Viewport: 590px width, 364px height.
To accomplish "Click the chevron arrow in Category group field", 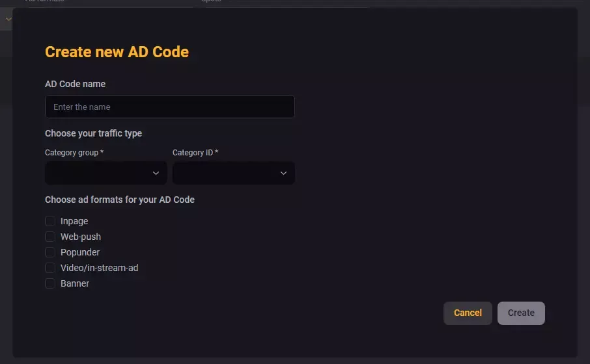I will (156, 173).
